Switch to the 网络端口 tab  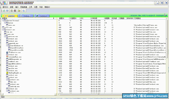pyautogui.click(x=26, y=16)
